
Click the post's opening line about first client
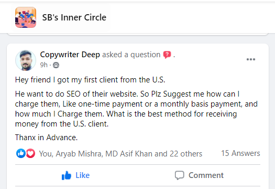[90, 80]
